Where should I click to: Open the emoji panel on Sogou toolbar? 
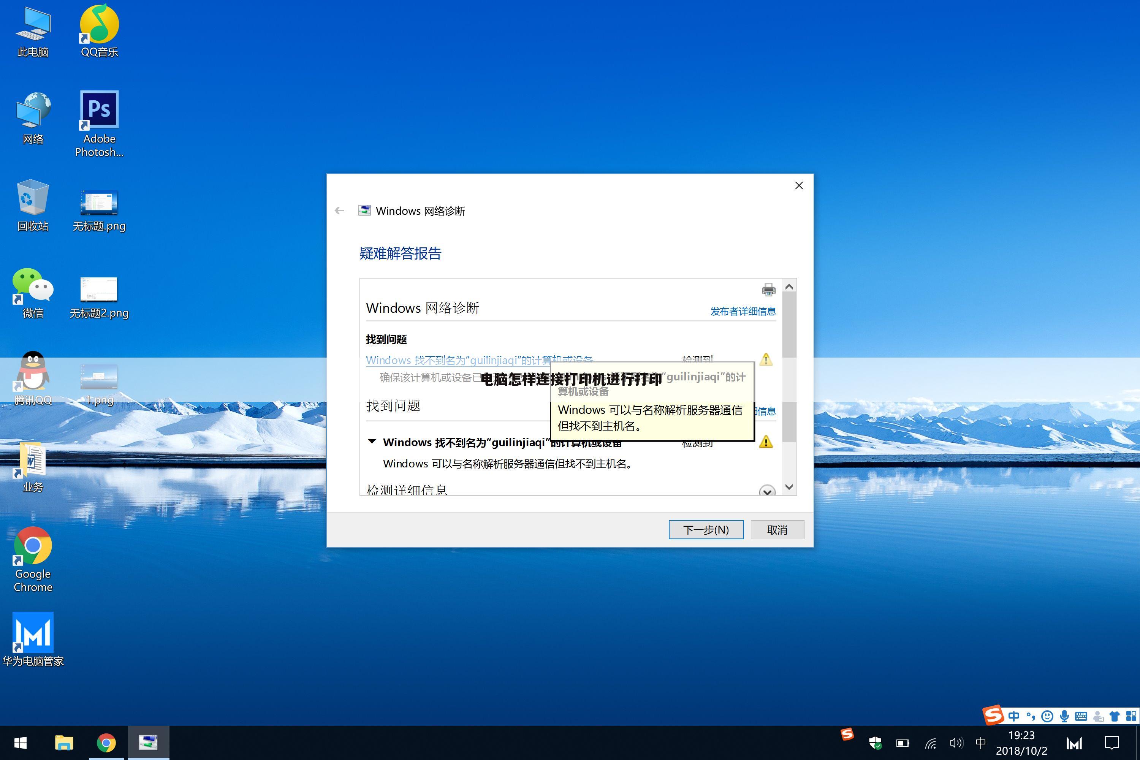click(1047, 716)
